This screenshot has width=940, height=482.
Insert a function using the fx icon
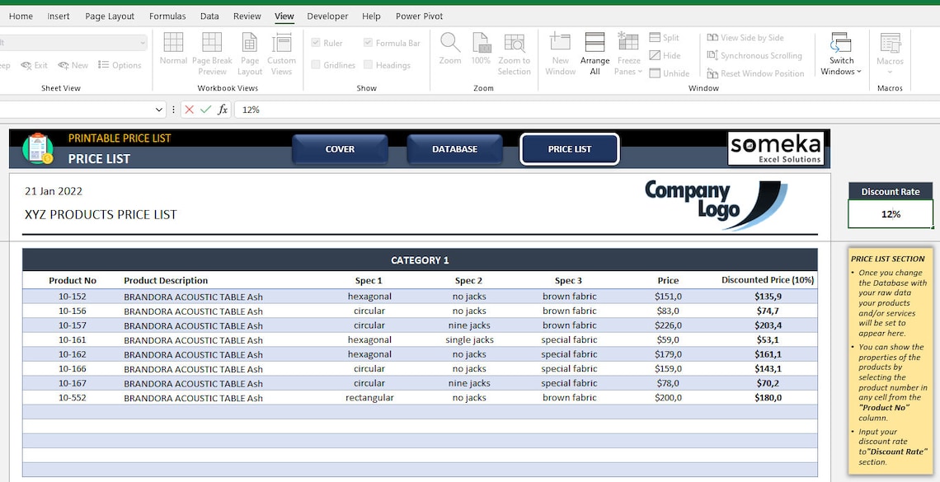click(223, 109)
